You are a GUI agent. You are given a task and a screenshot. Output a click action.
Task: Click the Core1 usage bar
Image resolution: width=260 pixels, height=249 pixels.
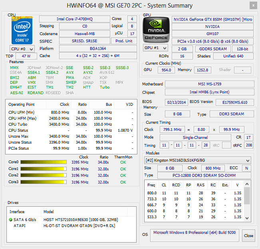point(44,169)
